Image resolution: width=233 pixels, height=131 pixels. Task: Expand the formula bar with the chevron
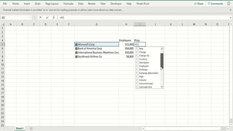(x=230, y=17)
